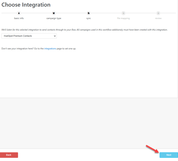
Task: Click the basic info step icon
Action: pyautogui.click(x=19, y=13)
